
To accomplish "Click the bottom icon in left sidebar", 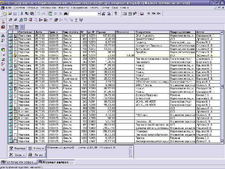I will pyautogui.click(x=3, y=69).
